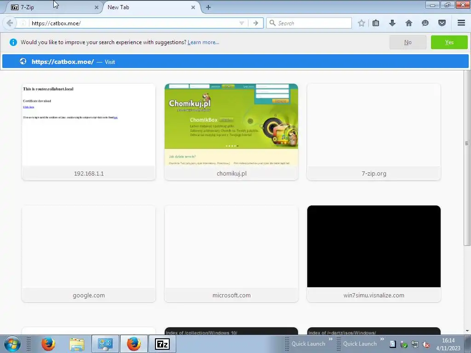Click the first Firefox taskbar icon
The image size is (471, 353).
click(x=48, y=344)
